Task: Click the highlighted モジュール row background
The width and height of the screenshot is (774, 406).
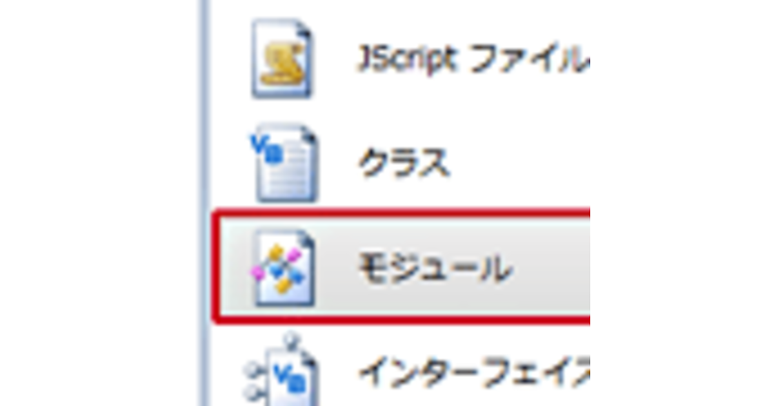Action: [401, 267]
